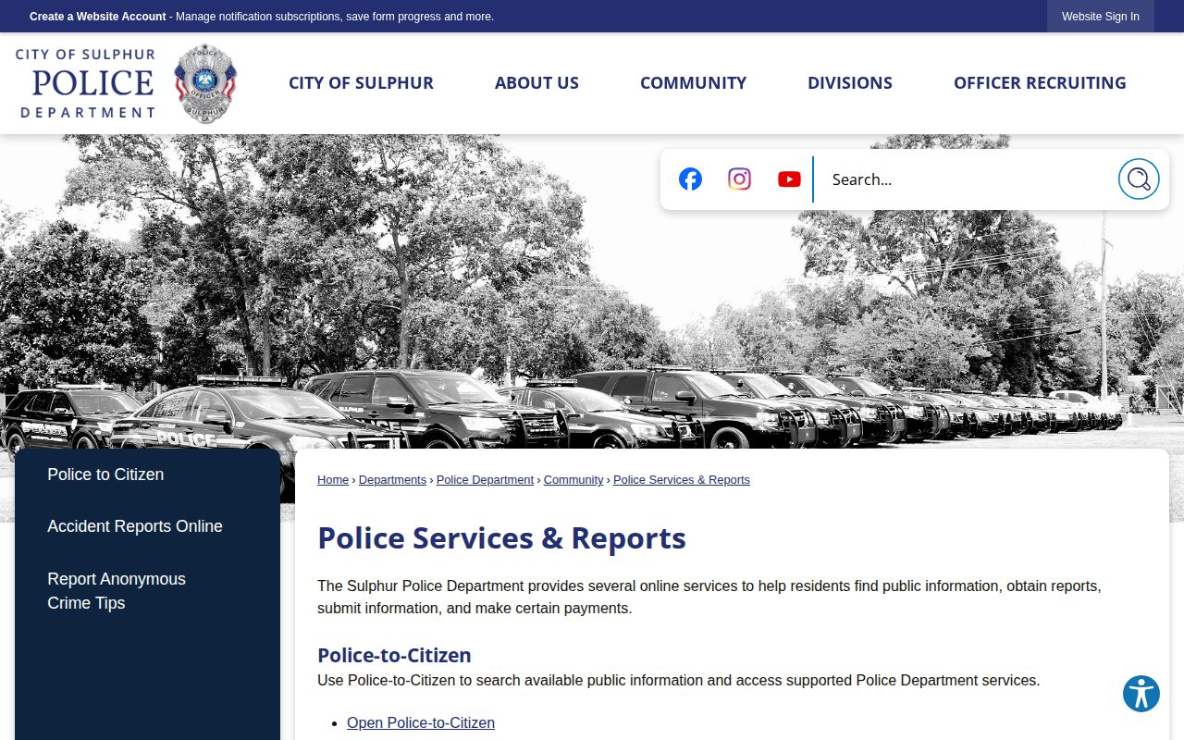Viewport: 1184px width, 740px height.
Task: Click the Website Sign In button
Action: pyautogui.click(x=1101, y=17)
